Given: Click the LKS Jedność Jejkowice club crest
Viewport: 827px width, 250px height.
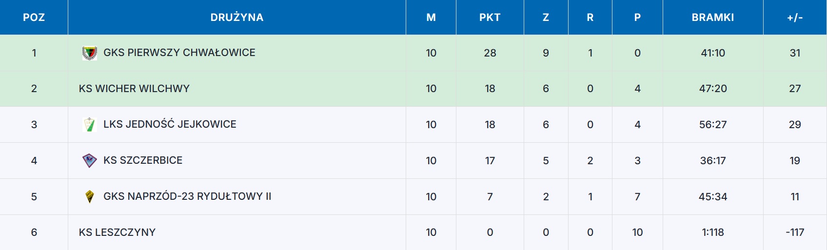Looking at the screenshot, I should coord(90,124).
